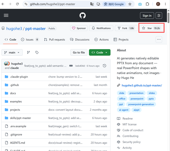Click the Sponsor button

pos(79,28)
